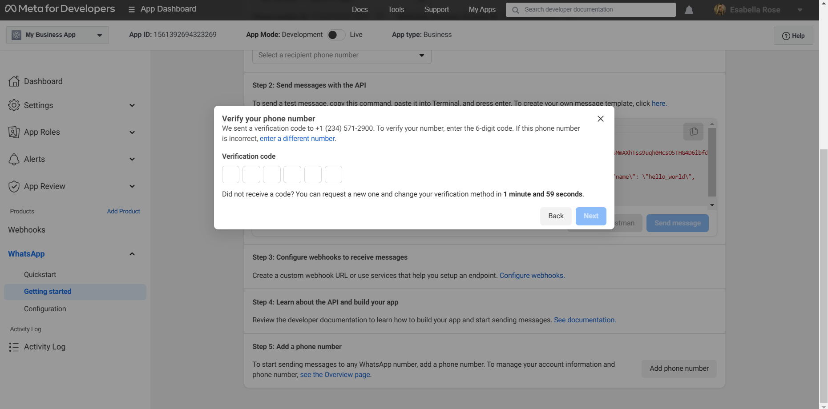The image size is (828, 409).
Task: Click the here link for message template
Action: [x=658, y=104]
